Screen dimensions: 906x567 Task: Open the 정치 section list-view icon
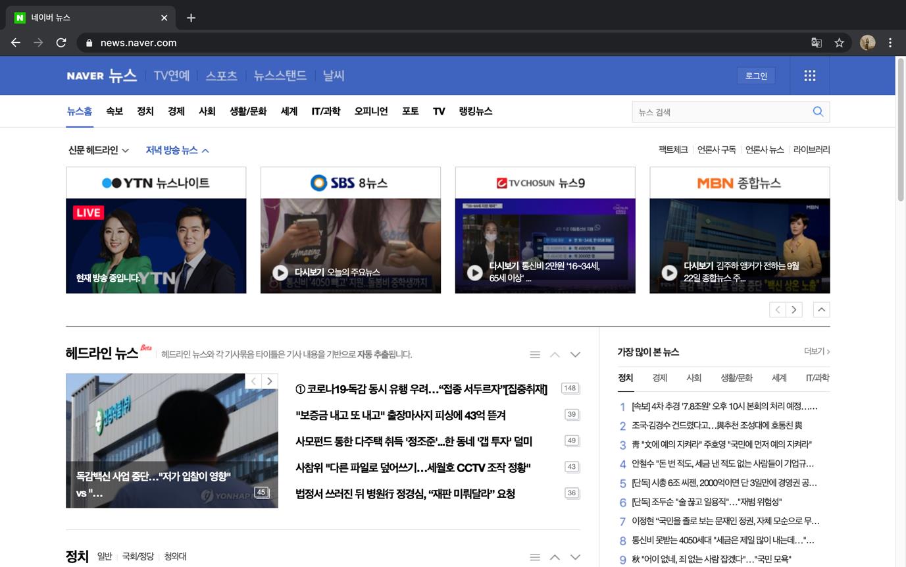coord(535,557)
